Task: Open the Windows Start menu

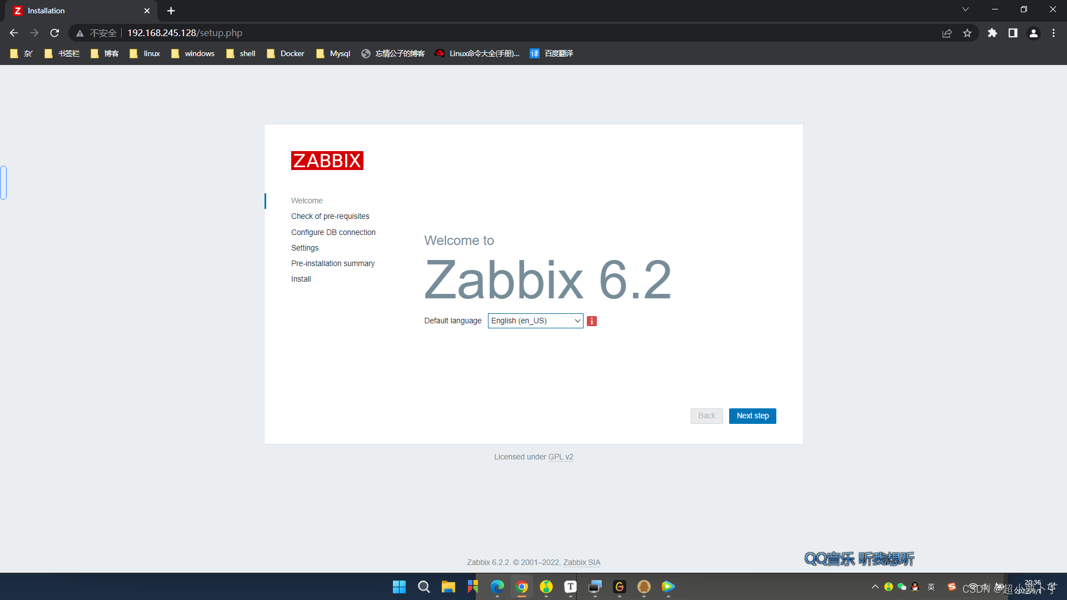Action: point(399,587)
